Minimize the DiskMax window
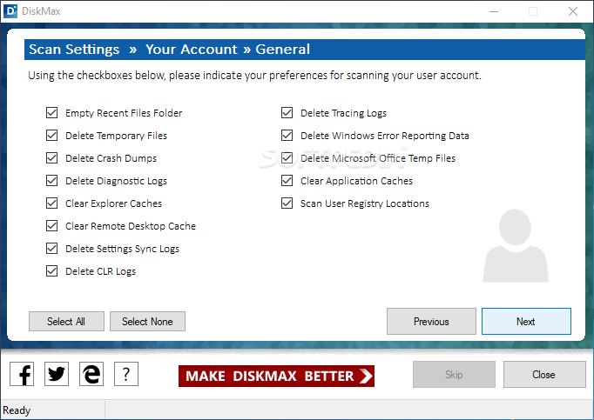 pyautogui.click(x=494, y=11)
